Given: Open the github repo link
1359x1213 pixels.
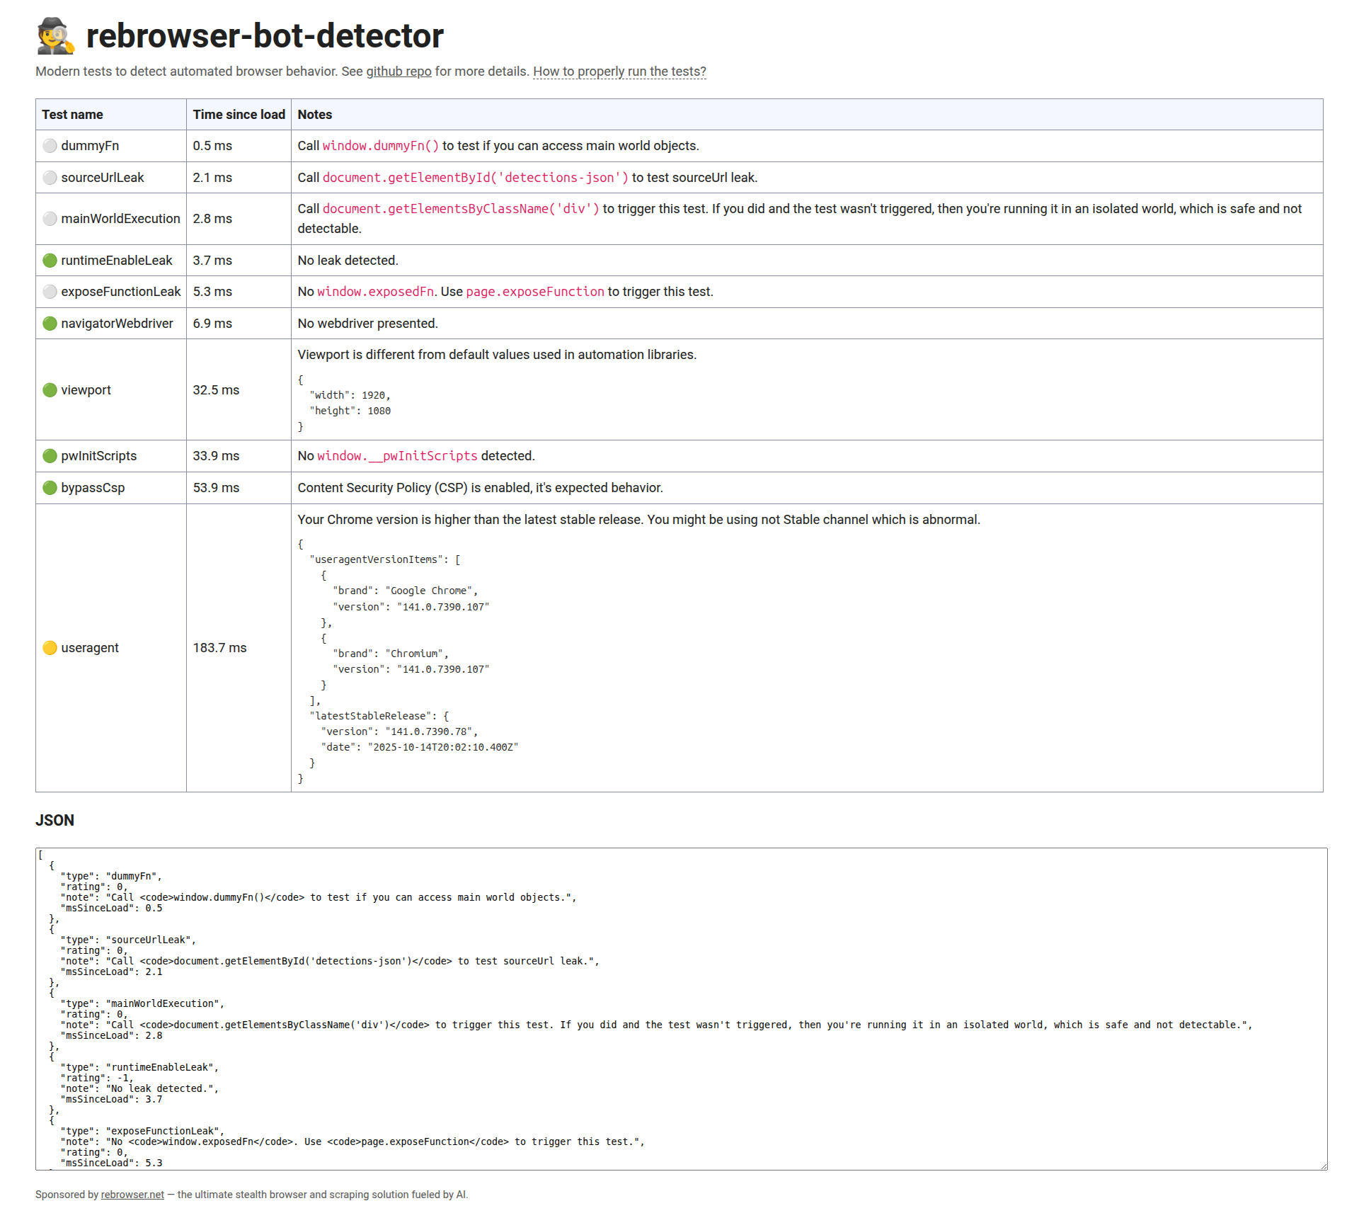Looking at the screenshot, I should [398, 72].
